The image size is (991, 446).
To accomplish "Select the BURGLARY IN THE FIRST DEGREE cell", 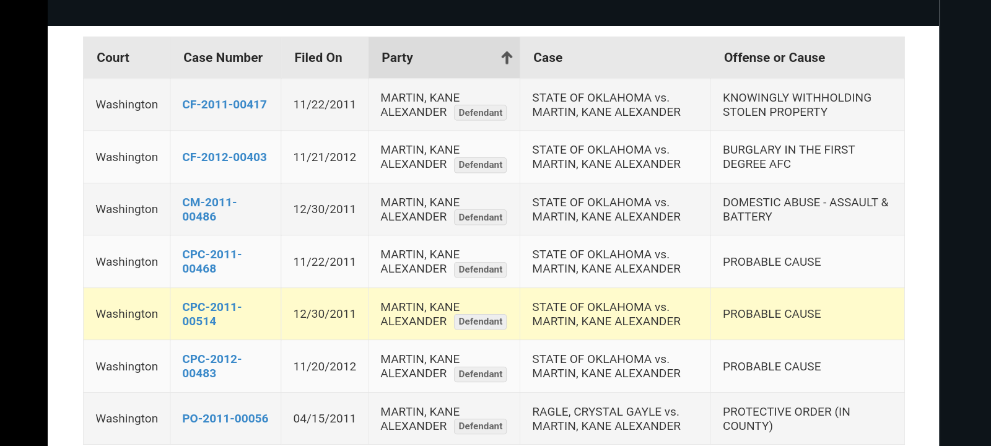I will point(807,157).
